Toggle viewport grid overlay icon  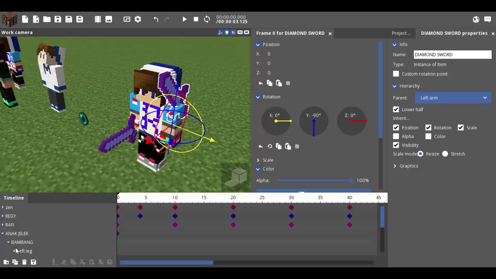click(x=240, y=33)
